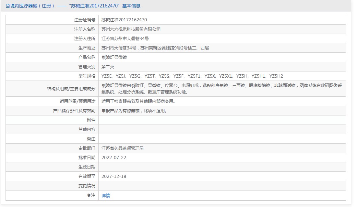Click management category value 第二类
The image size is (358, 207).
(x=108, y=67)
